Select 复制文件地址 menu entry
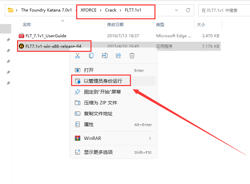The image size is (250, 184). pyautogui.click(x=113, y=114)
